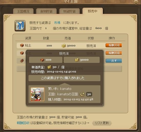141x132 pixels.
Task: Click second row 報酬回収 button
Action: (x=114, y=53)
